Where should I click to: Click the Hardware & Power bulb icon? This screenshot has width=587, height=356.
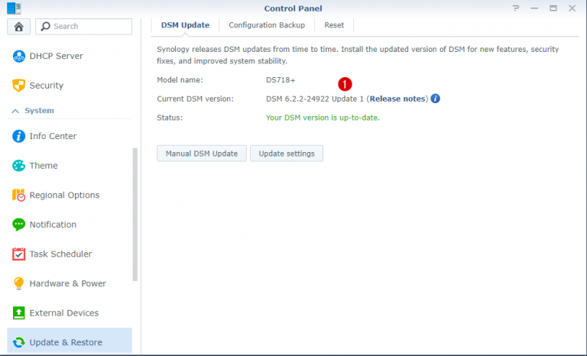(18, 283)
